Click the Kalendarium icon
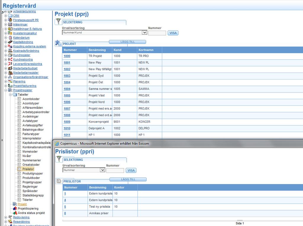This screenshot has width=303, height=226. click(x=10, y=38)
